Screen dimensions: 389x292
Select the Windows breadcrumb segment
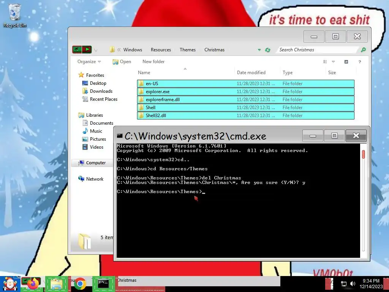pos(133,50)
